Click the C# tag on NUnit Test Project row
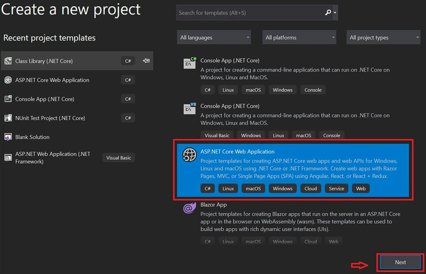This screenshot has width=426, height=274. click(128, 118)
